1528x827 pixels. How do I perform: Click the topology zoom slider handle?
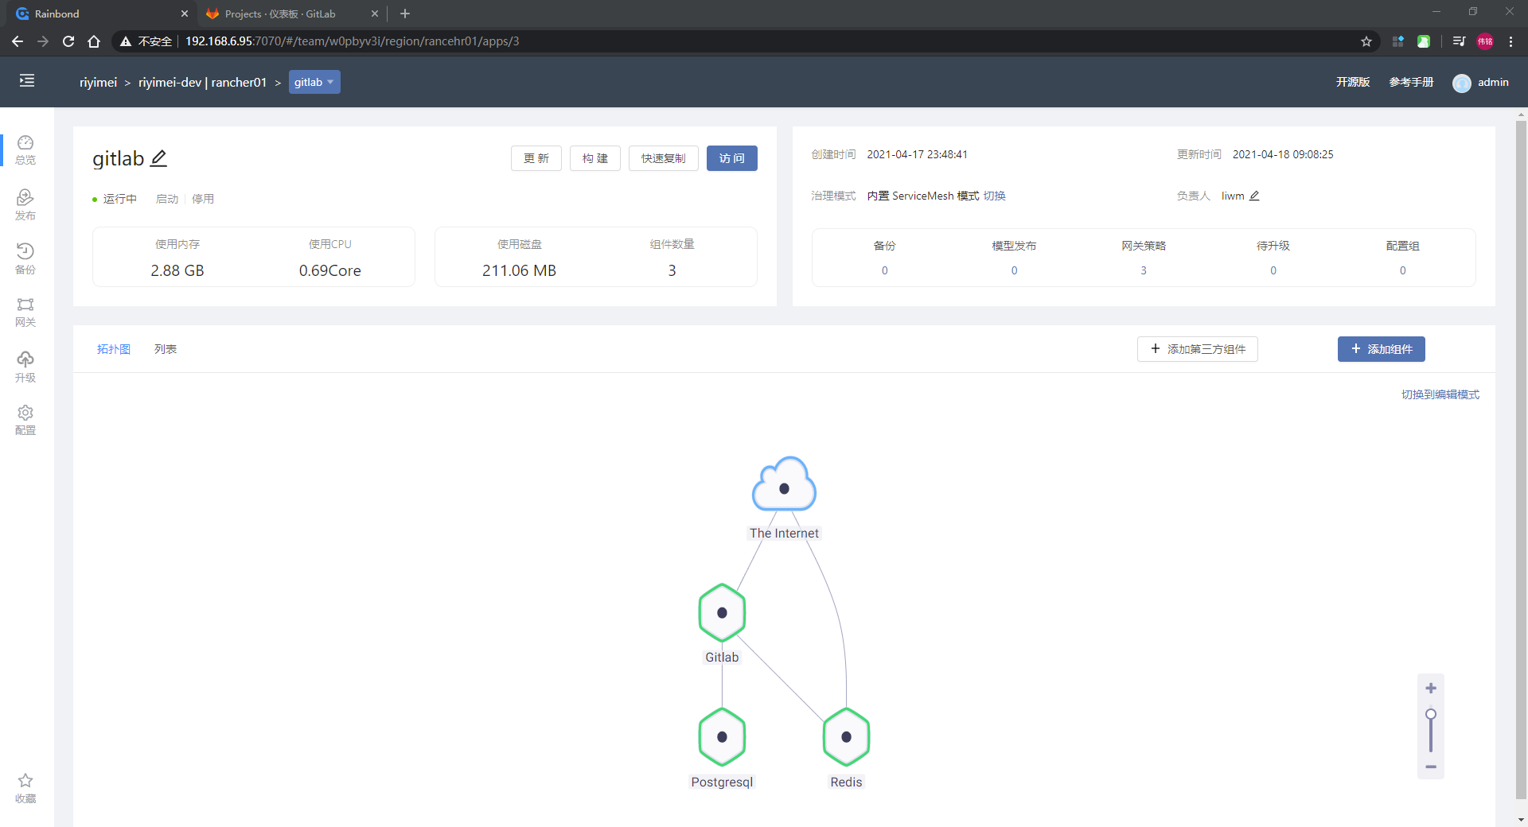pyautogui.click(x=1431, y=714)
